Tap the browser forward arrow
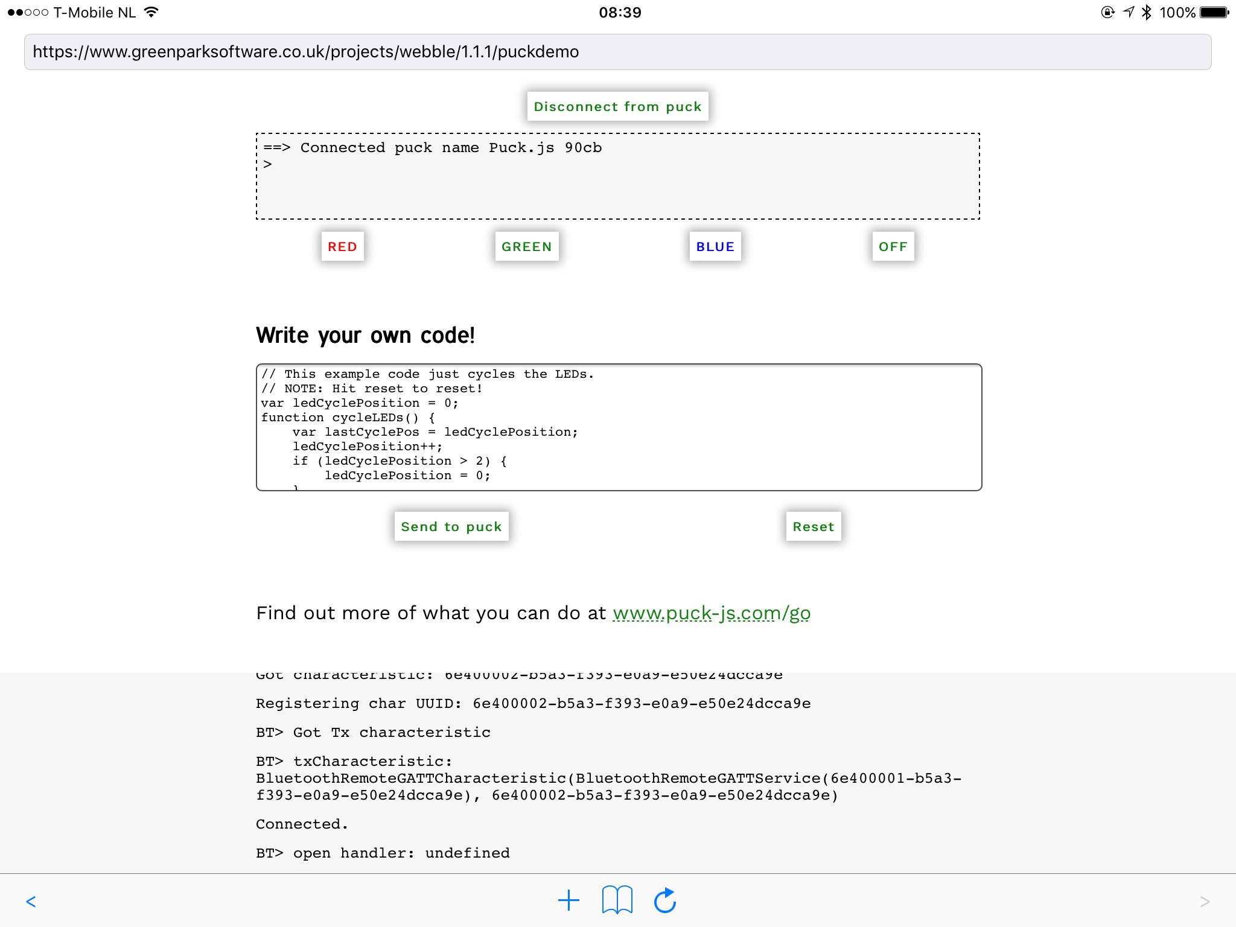This screenshot has height=927, width=1236. tap(1205, 902)
